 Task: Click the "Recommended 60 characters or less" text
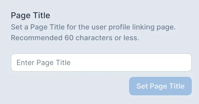[x=75, y=38]
